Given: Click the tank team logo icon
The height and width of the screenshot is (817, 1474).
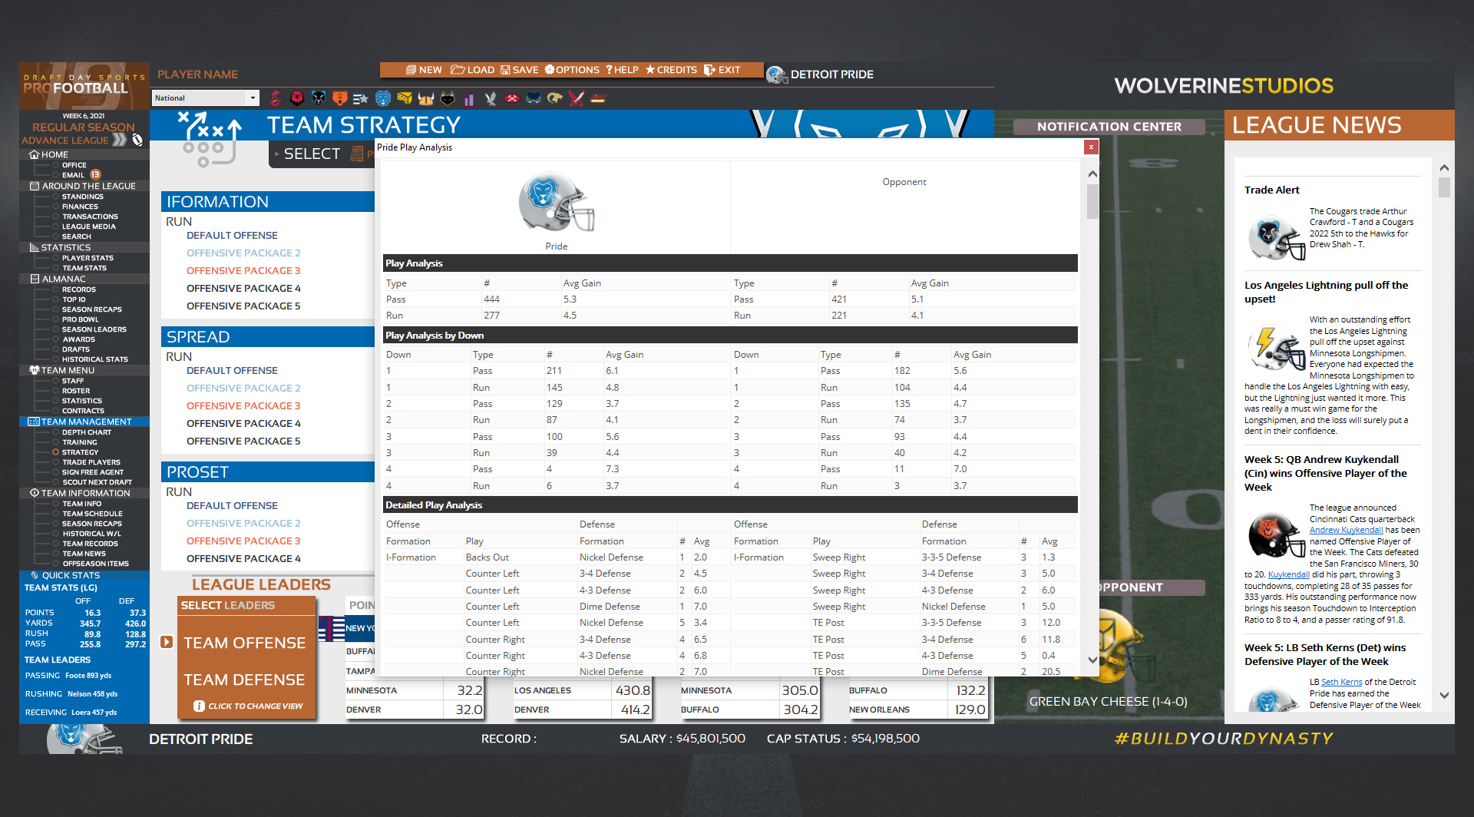Looking at the screenshot, I should click(598, 98).
